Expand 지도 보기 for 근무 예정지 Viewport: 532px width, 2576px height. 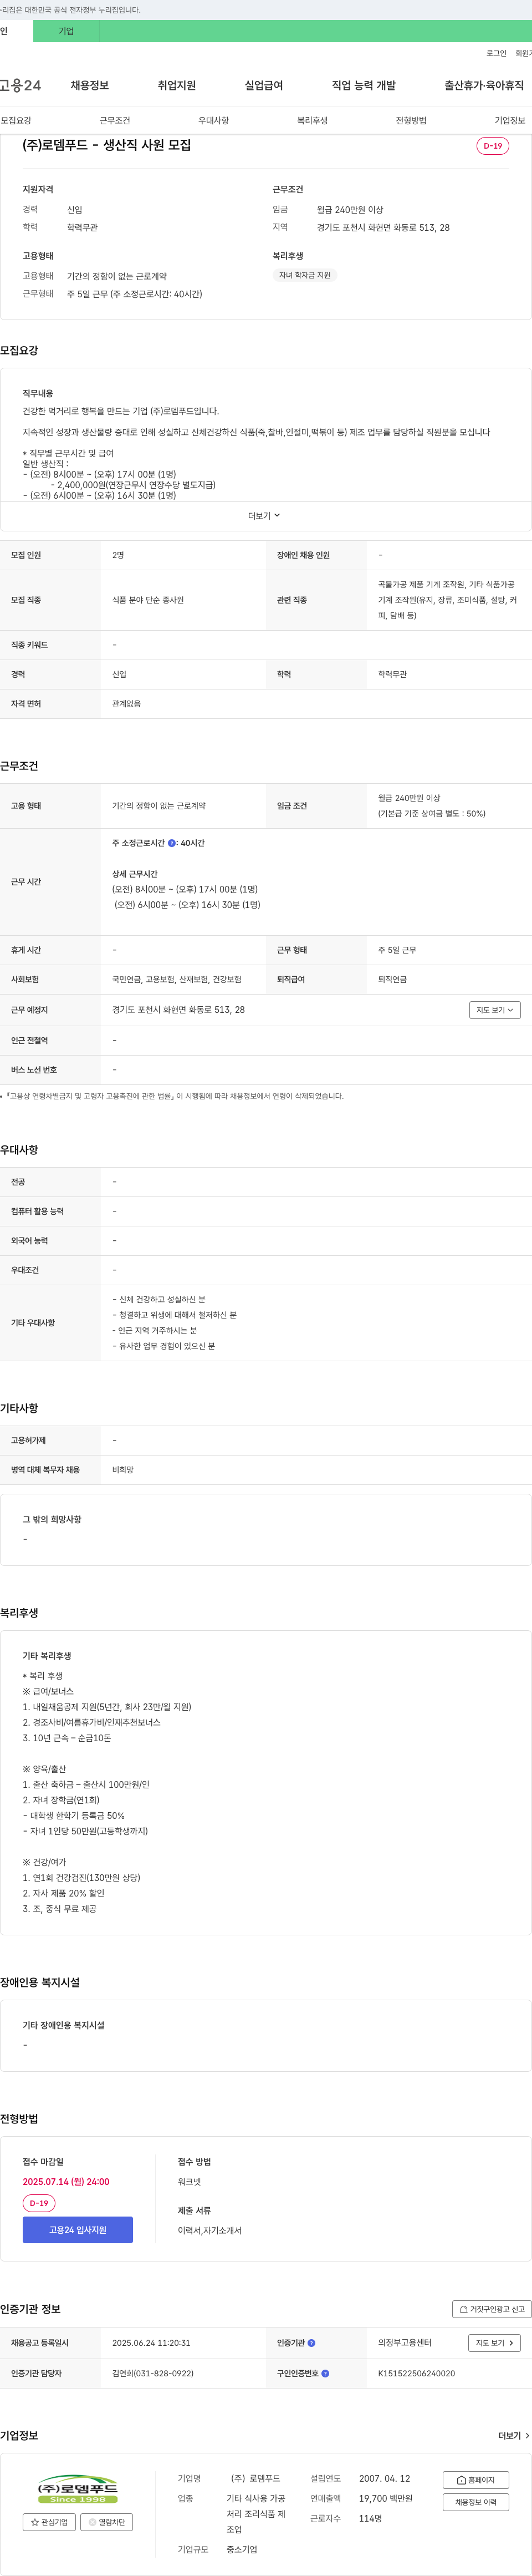pos(495,1010)
